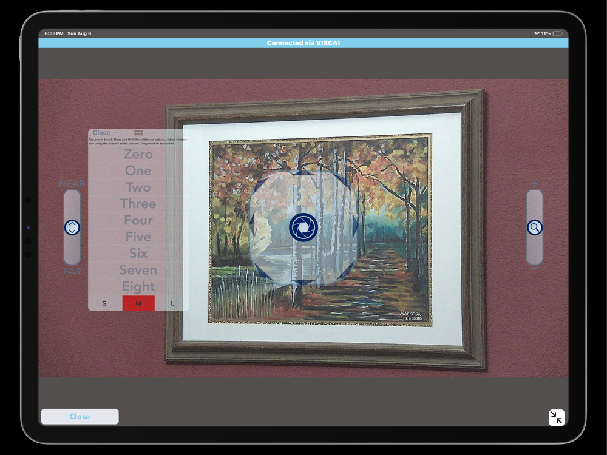Tap the Connected via VISCA status banner
Viewport: 607px width, 455px height.
pyautogui.click(x=303, y=43)
